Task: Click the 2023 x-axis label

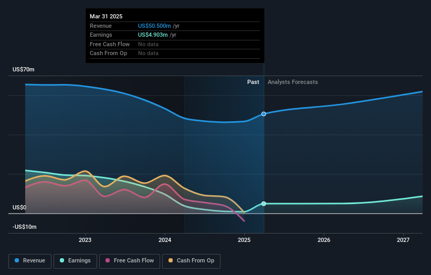Action: click(85, 240)
